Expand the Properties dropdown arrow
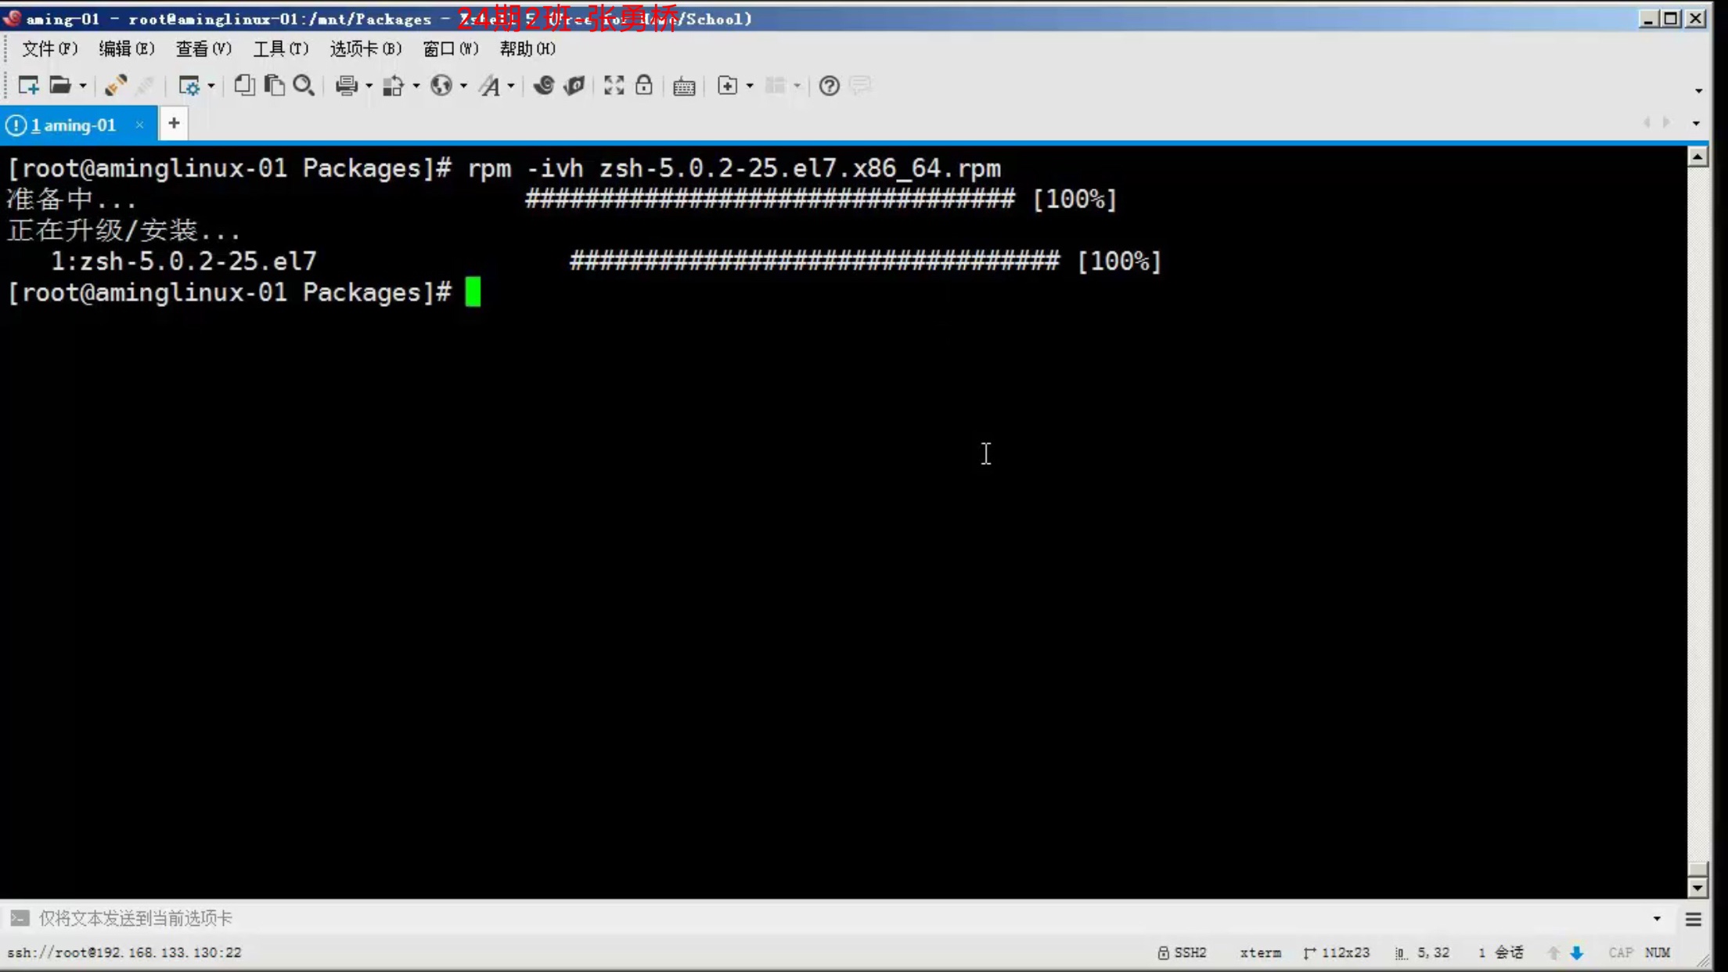 [211, 86]
